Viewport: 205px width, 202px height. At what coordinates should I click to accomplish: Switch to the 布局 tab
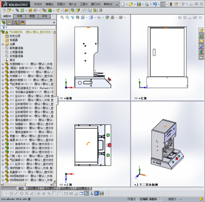(x=19, y=16)
